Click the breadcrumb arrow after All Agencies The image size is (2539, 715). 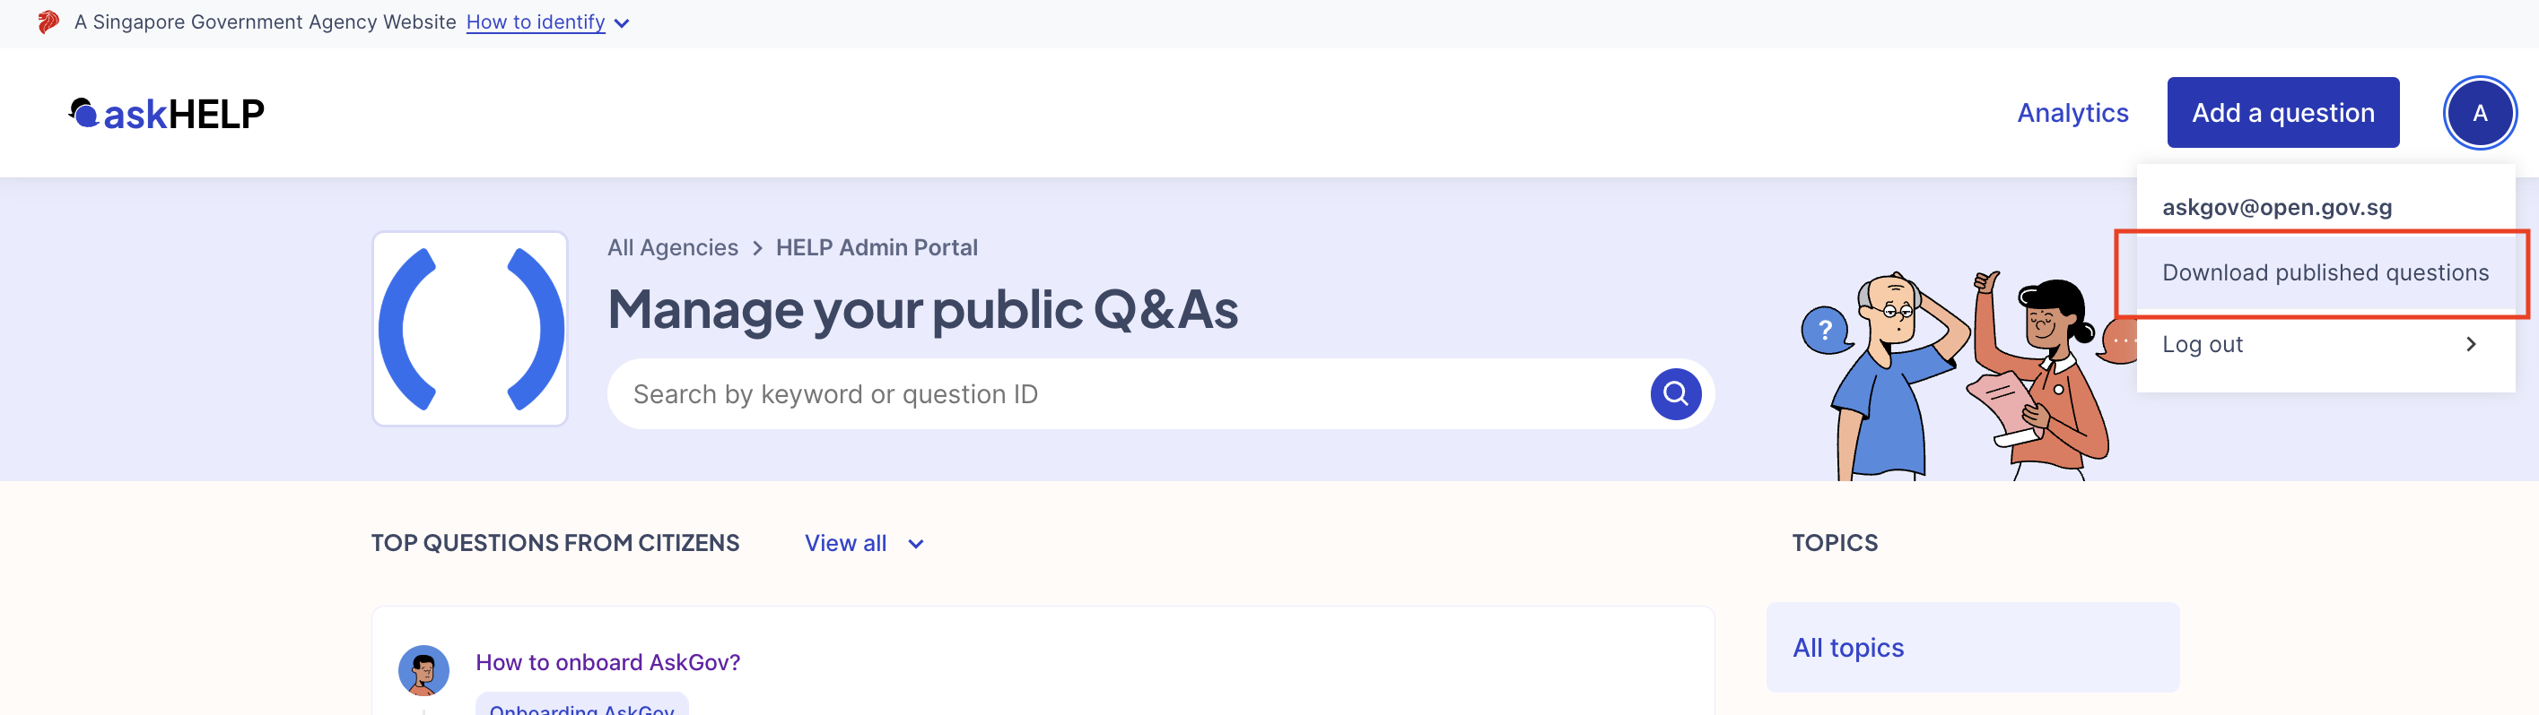(x=757, y=248)
